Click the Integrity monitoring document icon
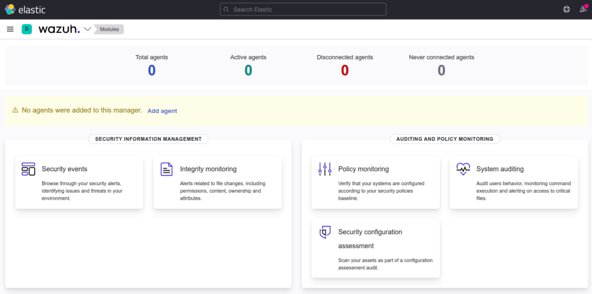This screenshot has height=294, width=592. click(166, 169)
